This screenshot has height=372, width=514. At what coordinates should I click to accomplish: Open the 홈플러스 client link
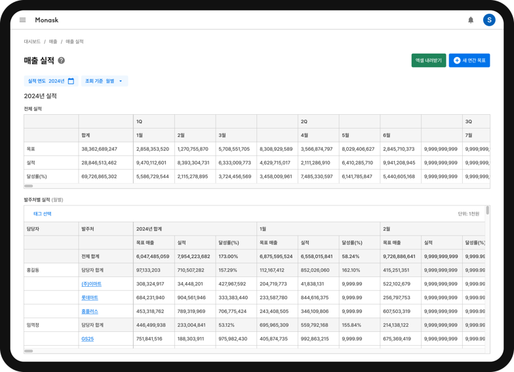tap(90, 311)
